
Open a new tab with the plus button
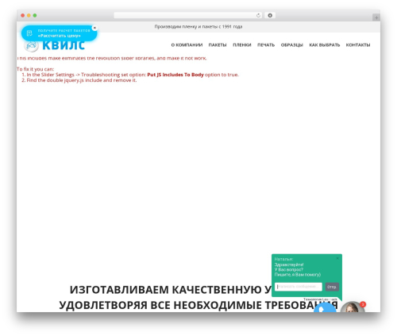(x=376, y=17)
